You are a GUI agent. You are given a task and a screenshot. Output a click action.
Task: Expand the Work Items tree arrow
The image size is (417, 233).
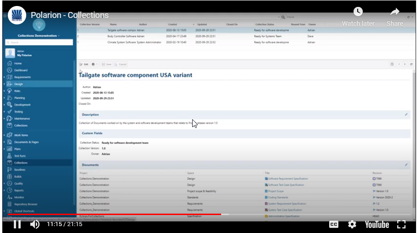[4, 135]
